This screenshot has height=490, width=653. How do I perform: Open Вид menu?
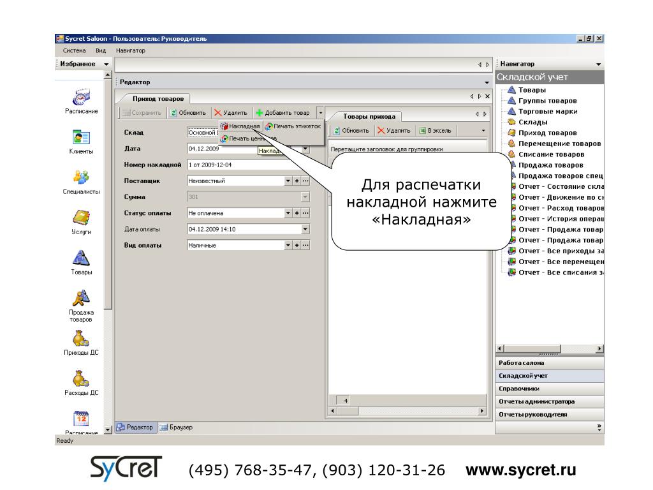coord(101,50)
